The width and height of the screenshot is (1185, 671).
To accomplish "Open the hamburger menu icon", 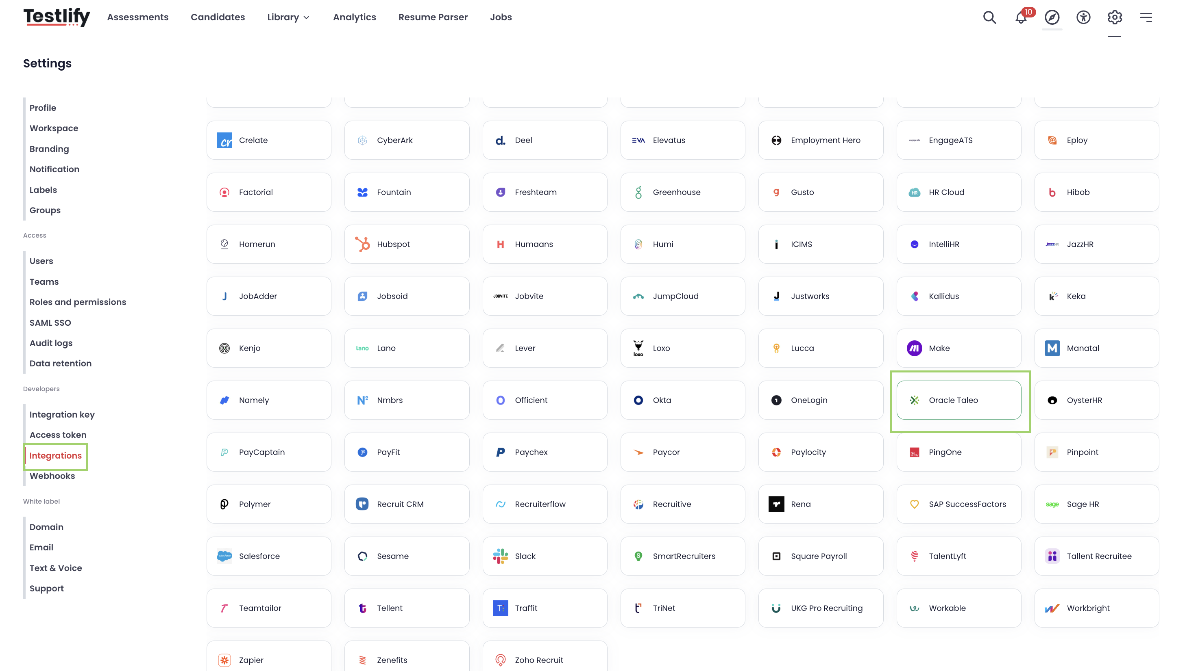I will tap(1146, 17).
